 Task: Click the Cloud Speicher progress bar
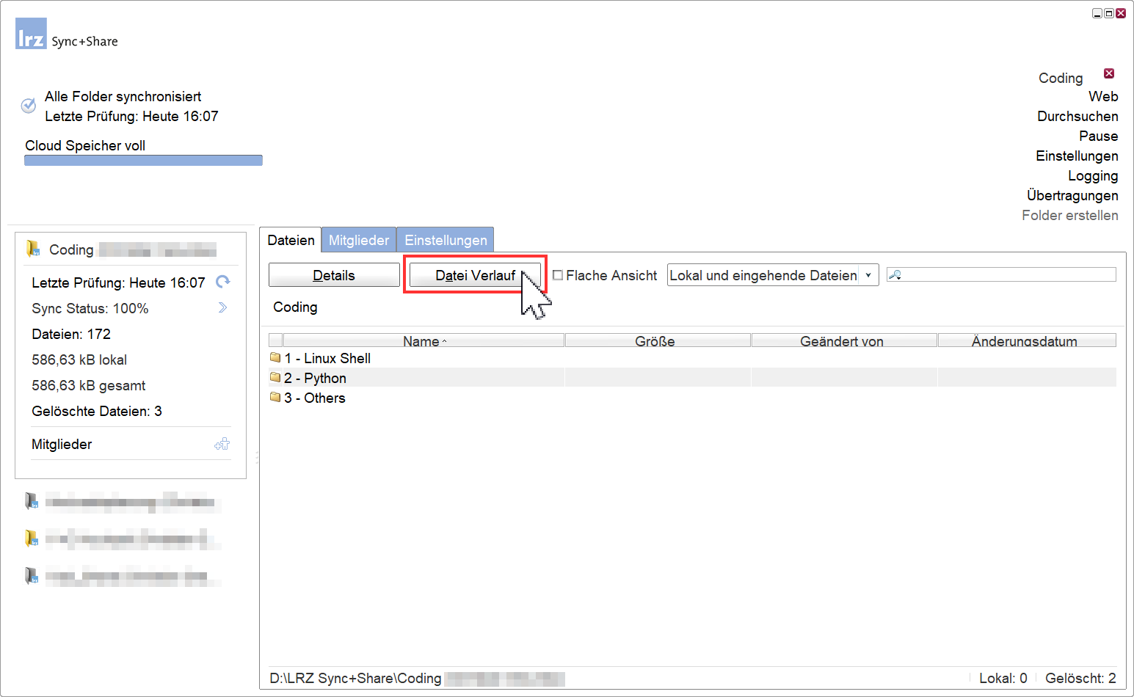pos(143,161)
